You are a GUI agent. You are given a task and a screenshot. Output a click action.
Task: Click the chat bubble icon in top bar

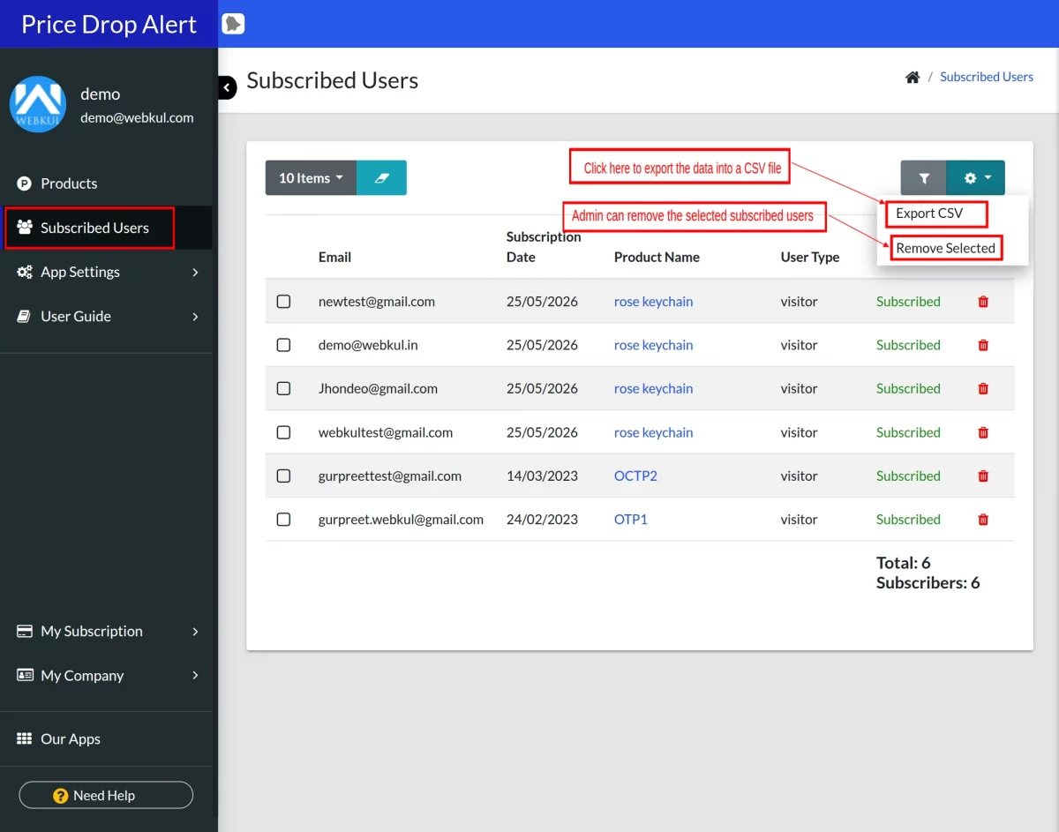point(233,24)
